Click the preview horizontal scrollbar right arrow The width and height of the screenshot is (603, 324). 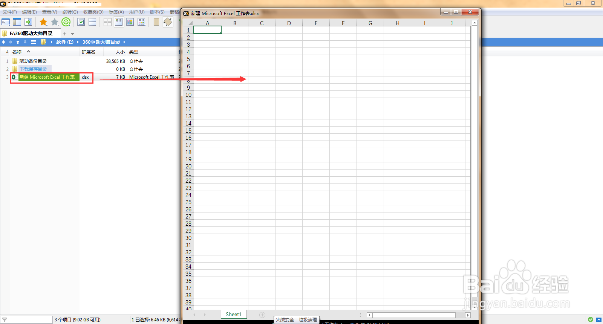click(x=468, y=315)
